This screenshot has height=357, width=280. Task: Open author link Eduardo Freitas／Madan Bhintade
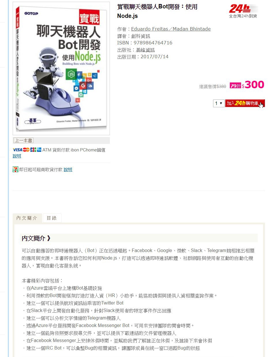pos(171,29)
